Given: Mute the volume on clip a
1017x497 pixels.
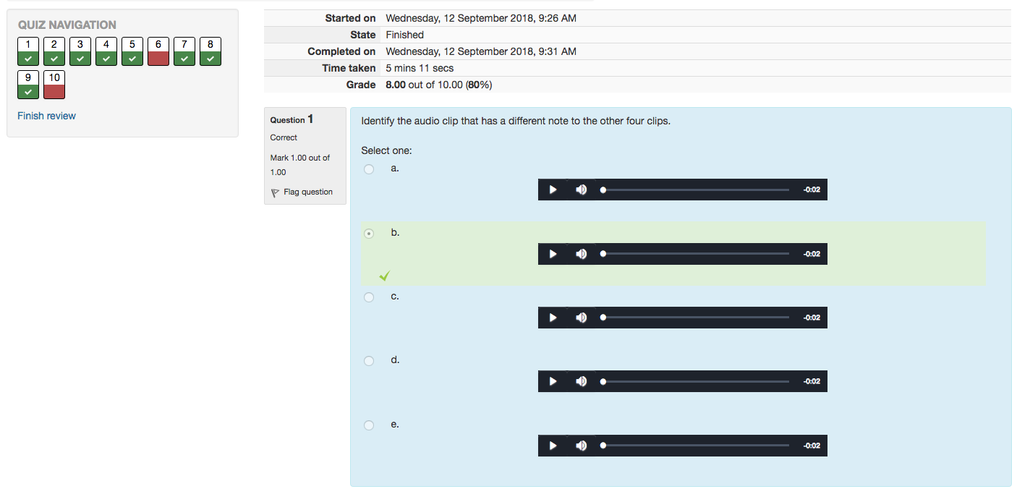Looking at the screenshot, I should [x=581, y=190].
